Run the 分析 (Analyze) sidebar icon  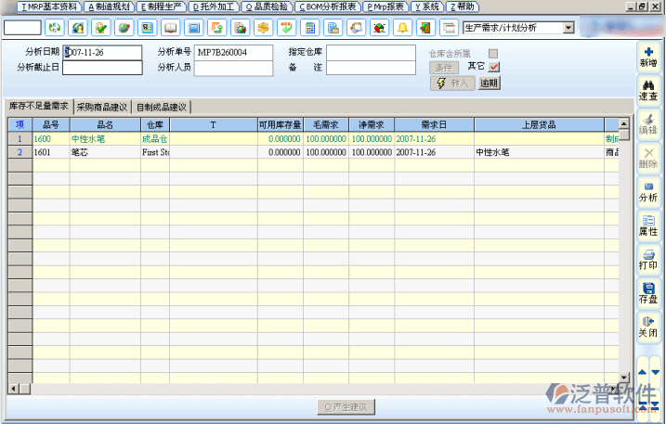(647, 191)
